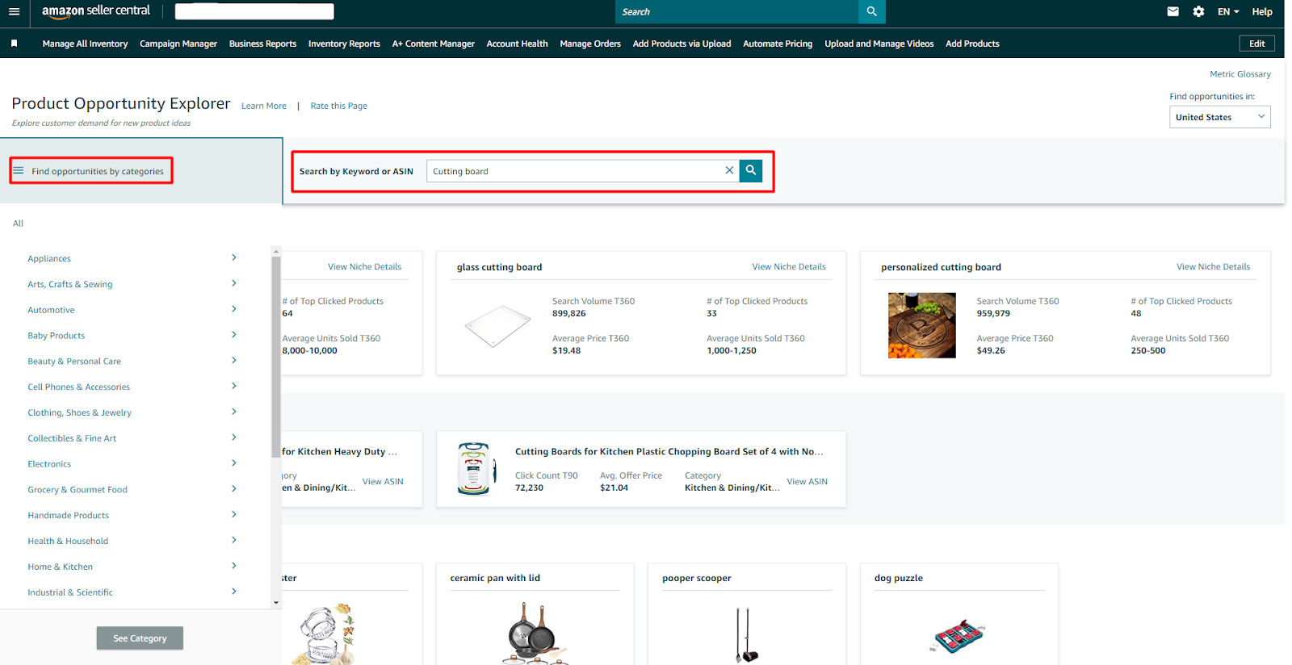Screen dimensions: 1292x665
Task: Expand Beauty & Personal Care chevron
Action: [234, 360]
